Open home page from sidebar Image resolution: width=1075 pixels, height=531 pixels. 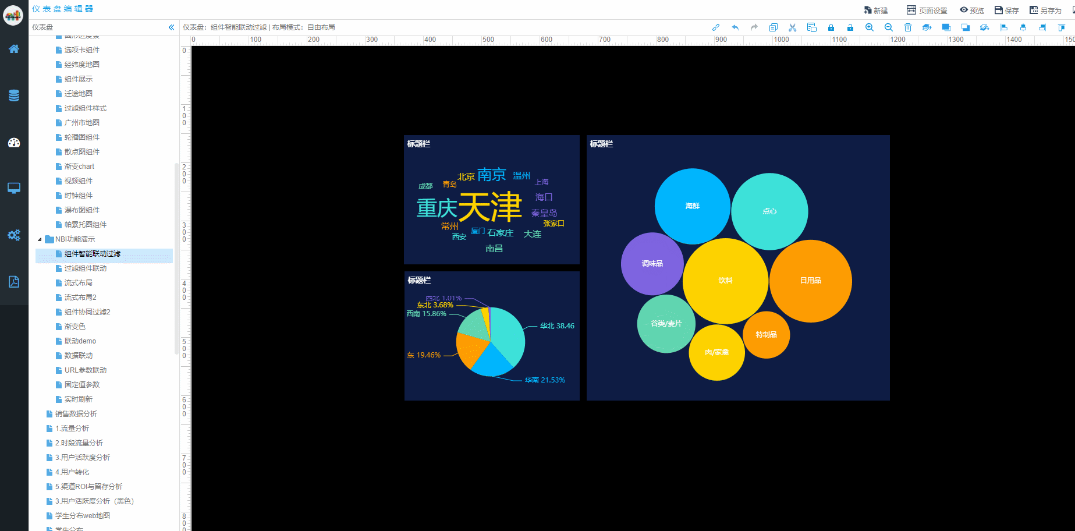[x=14, y=49]
